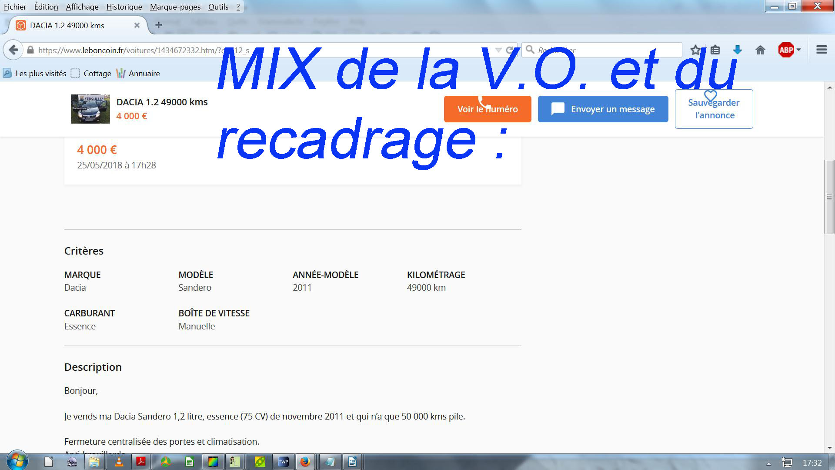This screenshot has width=835, height=470.
Task: Select the DACIA 1.2 49000 kms tab
Action: coord(77,25)
